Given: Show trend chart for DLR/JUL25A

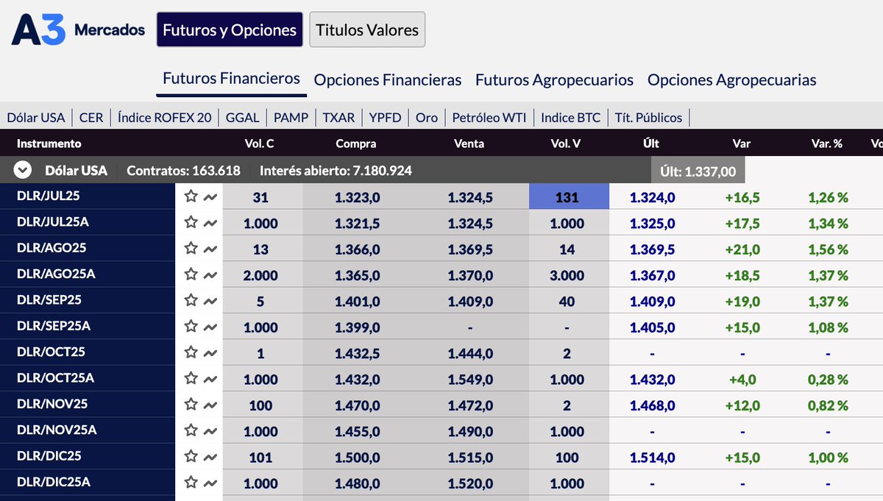Looking at the screenshot, I should (x=210, y=223).
